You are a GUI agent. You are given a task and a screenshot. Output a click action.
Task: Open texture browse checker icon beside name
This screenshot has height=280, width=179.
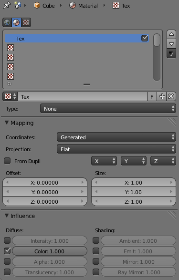[x=10, y=97]
